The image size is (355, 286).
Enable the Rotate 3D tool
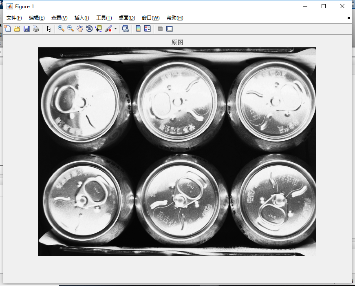pos(89,29)
